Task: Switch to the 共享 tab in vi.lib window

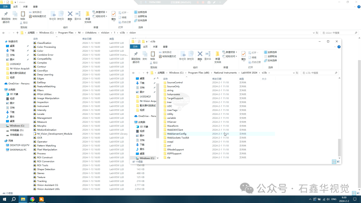Action: tap(155, 47)
